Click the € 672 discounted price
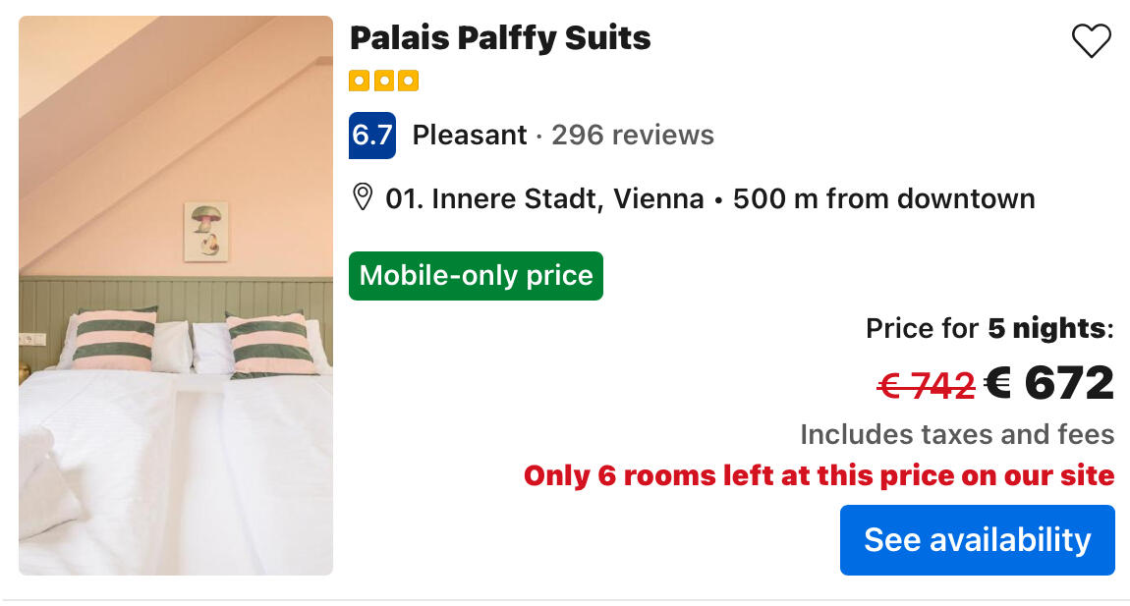The width and height of the screenshot is (1130, 606). tap(1050, 383)
